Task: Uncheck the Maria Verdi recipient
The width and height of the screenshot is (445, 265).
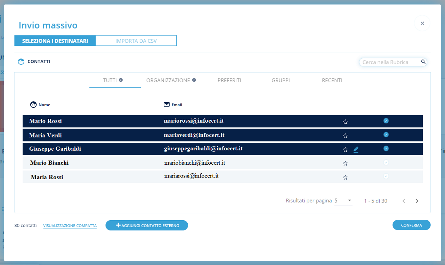Action: [386, 135]
